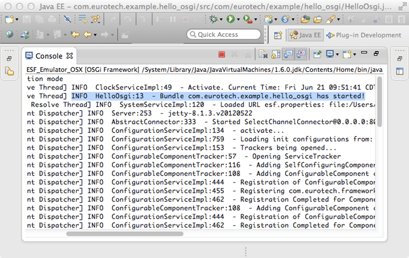Click the Open Type folder icon
This screenshot has width=409, height=258.
305,19
